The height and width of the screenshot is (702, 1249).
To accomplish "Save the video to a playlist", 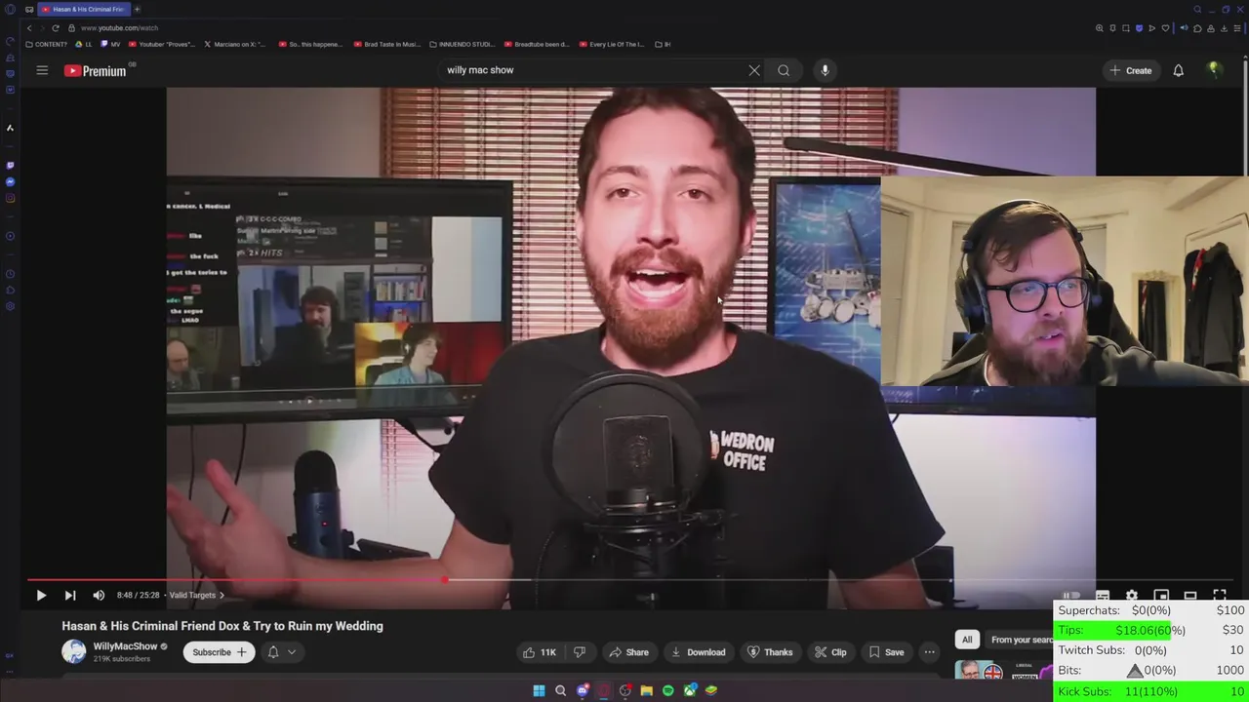I will pos(886,652).
